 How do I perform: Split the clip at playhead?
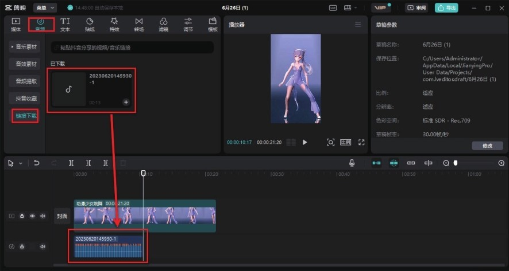click(71, 163)
